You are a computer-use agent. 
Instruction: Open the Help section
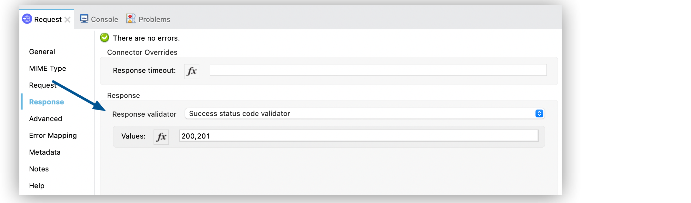pyautogui.click(x=37, y=186)
